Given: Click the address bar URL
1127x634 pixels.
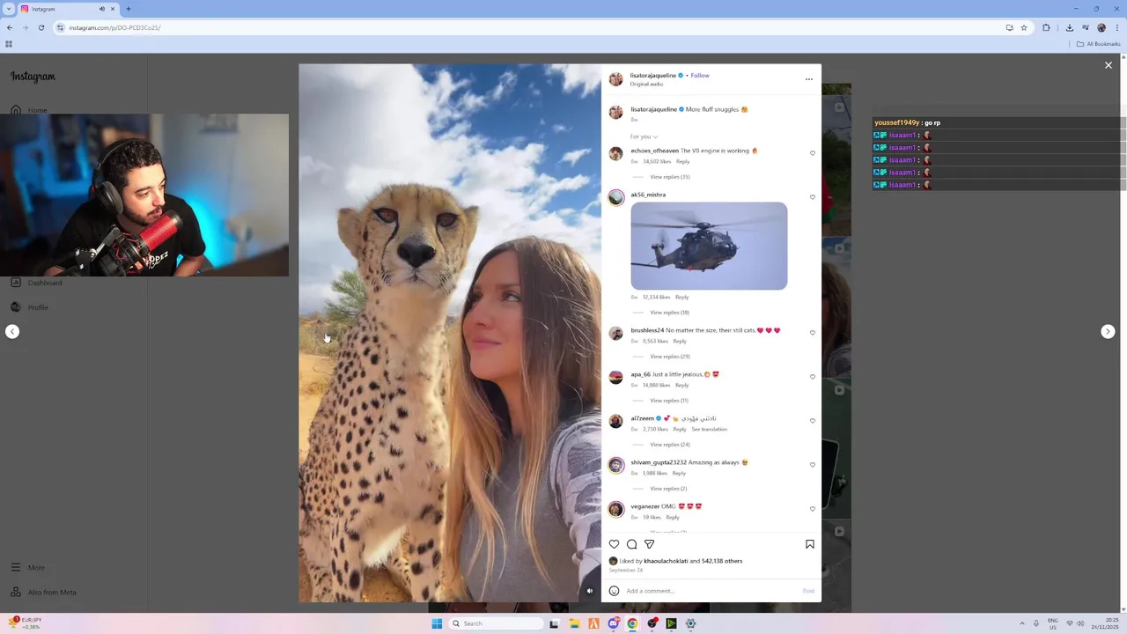Looking at the screenshot, I should point(114,27).
